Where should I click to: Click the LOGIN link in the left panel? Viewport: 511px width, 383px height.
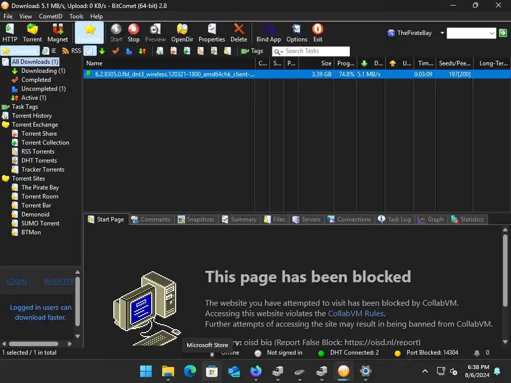pos(16,281)
